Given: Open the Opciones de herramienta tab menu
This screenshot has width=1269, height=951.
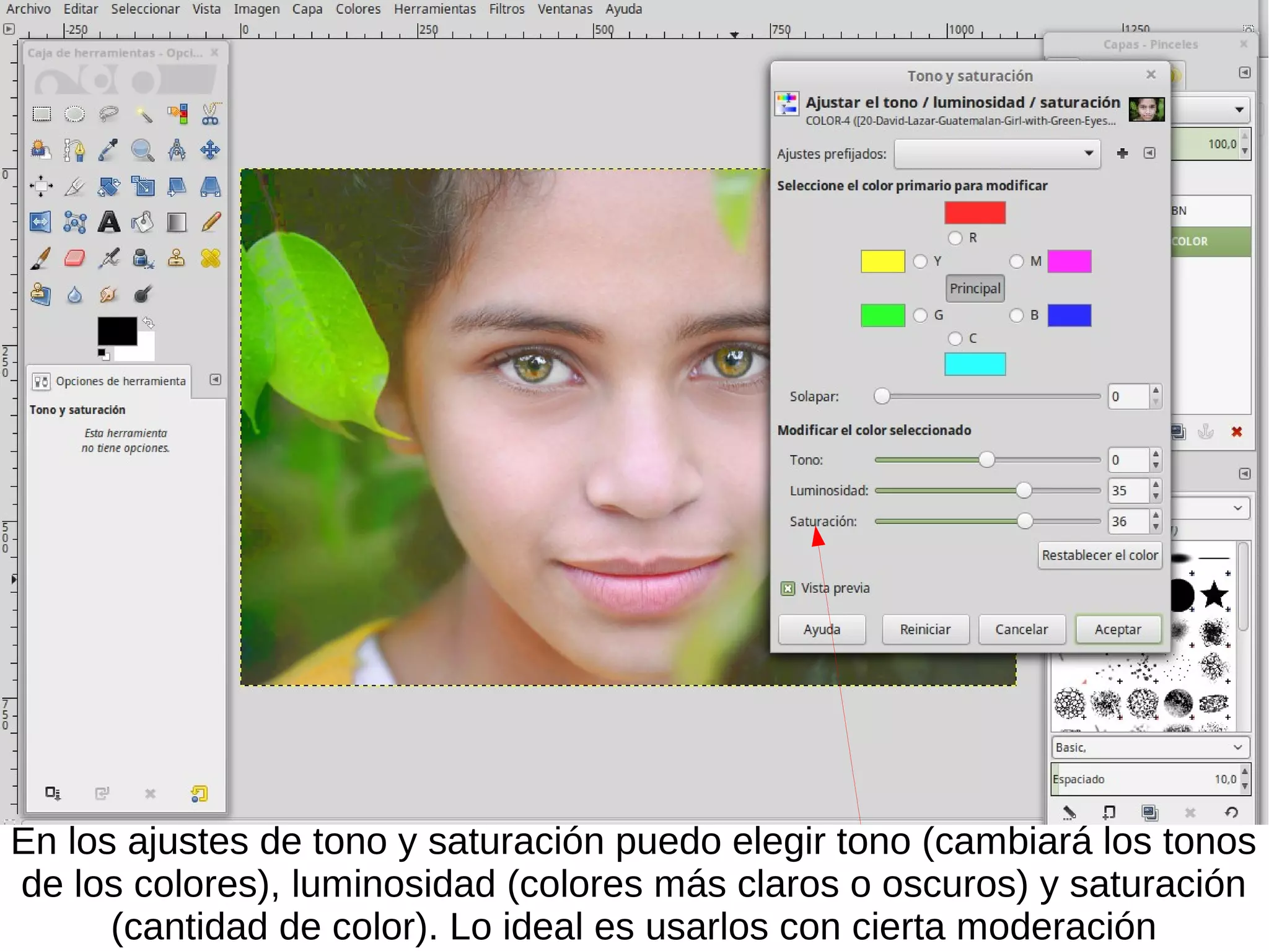Looking at the screenshot, I should coord(215,380).
